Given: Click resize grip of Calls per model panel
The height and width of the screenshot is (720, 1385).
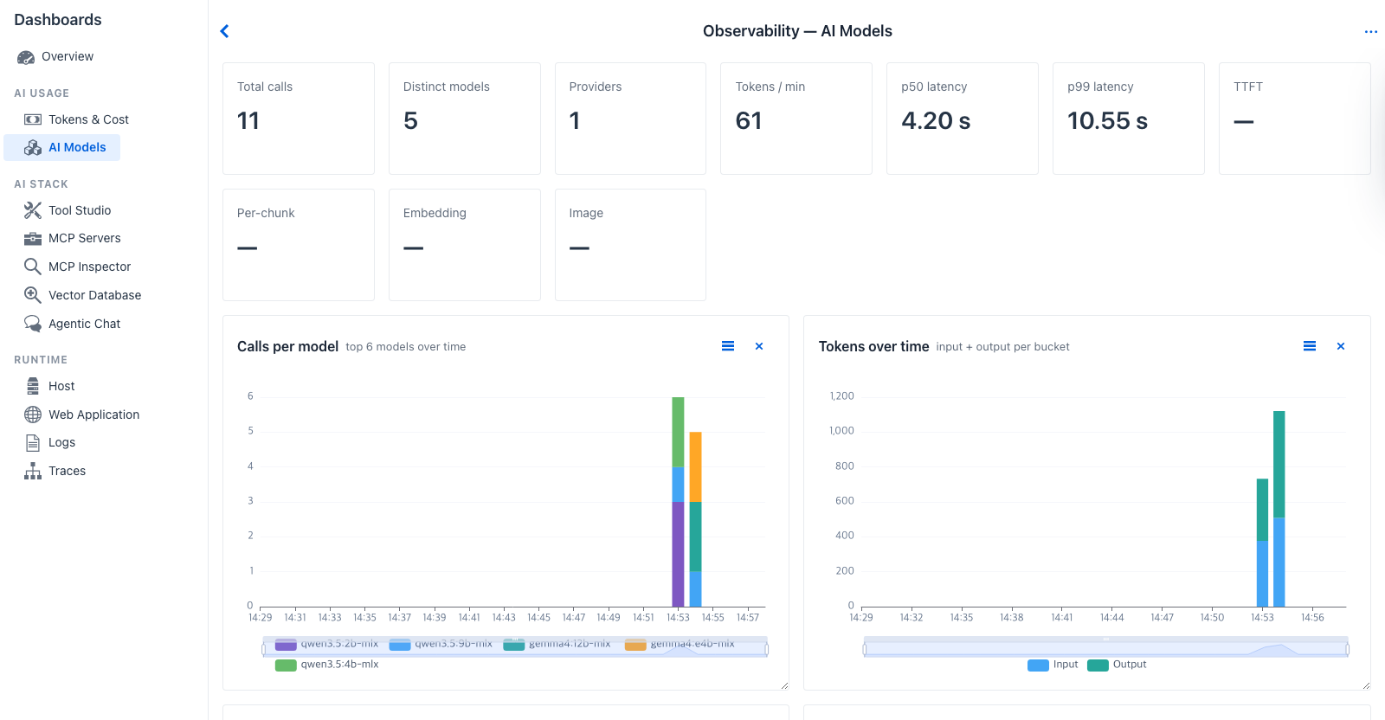Looking at the screenshot, I should (784, 685).
